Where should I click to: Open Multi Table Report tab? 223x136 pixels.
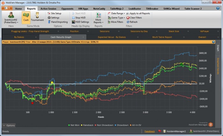click(162, 37)
